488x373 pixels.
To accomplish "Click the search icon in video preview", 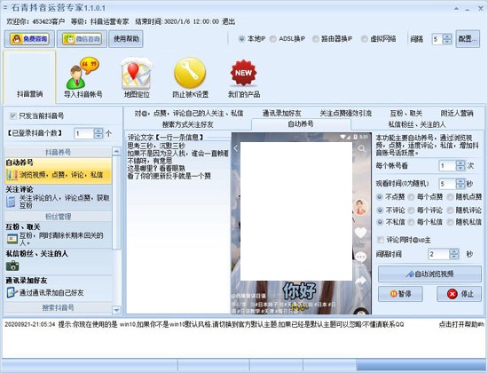I will (362, 148).
